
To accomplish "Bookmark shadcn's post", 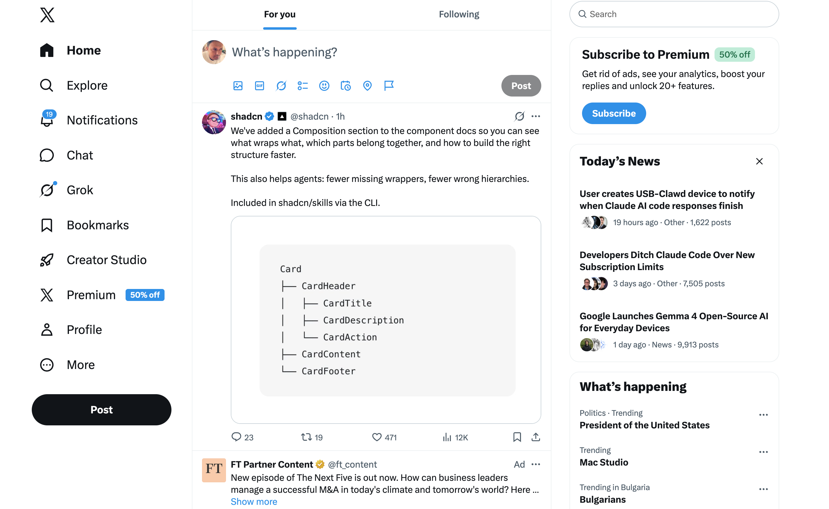I will [x=517, y=437].
